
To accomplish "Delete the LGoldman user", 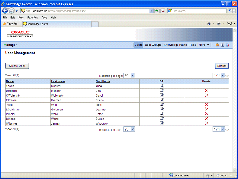I will (206, 109).
